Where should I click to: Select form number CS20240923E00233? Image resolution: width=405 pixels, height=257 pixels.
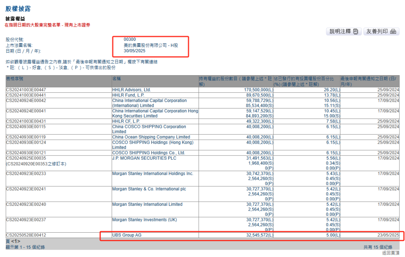tap(26, 174)
